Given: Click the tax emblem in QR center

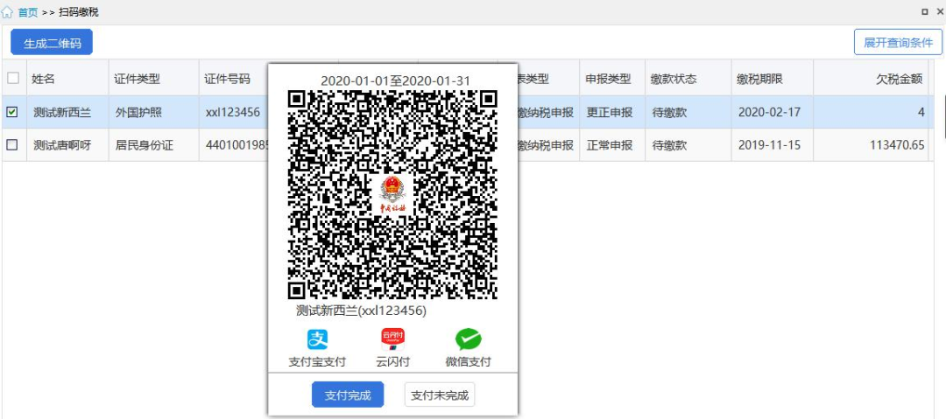Looking at the screenshot, I should 392,195.
